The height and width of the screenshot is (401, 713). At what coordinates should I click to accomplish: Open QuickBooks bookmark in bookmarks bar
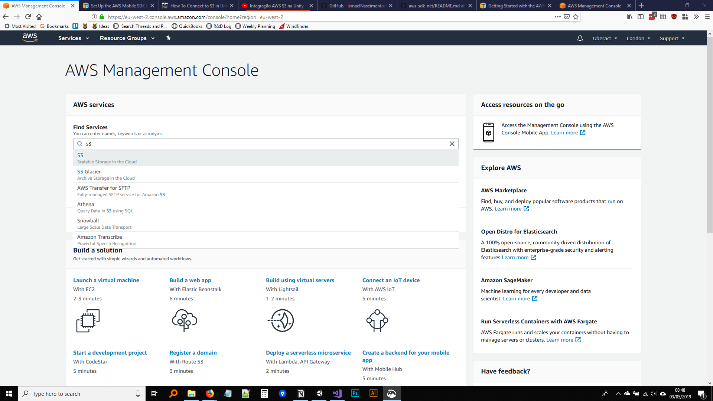(187, 26)
